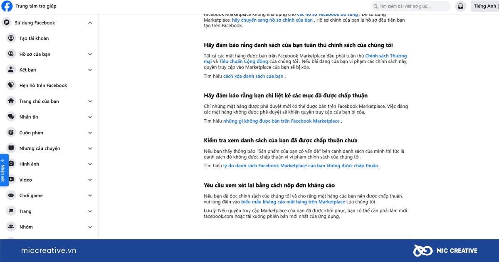Image resolution: width=499 pixels, height=262 pixels.
Task: Open the Nhóm menu label
Action: click(26, 227)
